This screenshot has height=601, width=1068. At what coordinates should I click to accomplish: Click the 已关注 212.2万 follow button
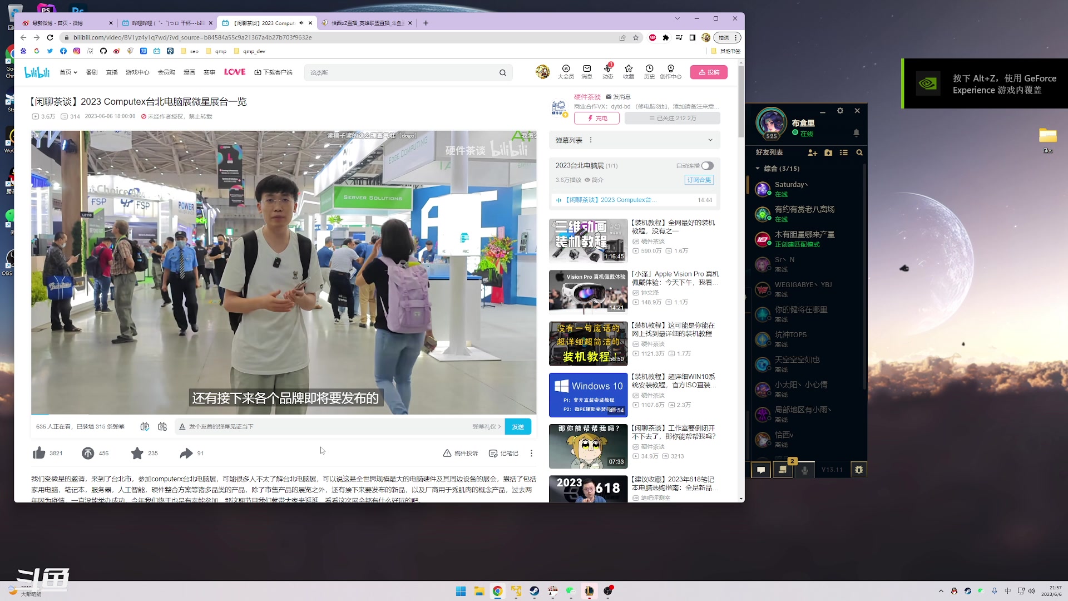click(x=673, y=118)
